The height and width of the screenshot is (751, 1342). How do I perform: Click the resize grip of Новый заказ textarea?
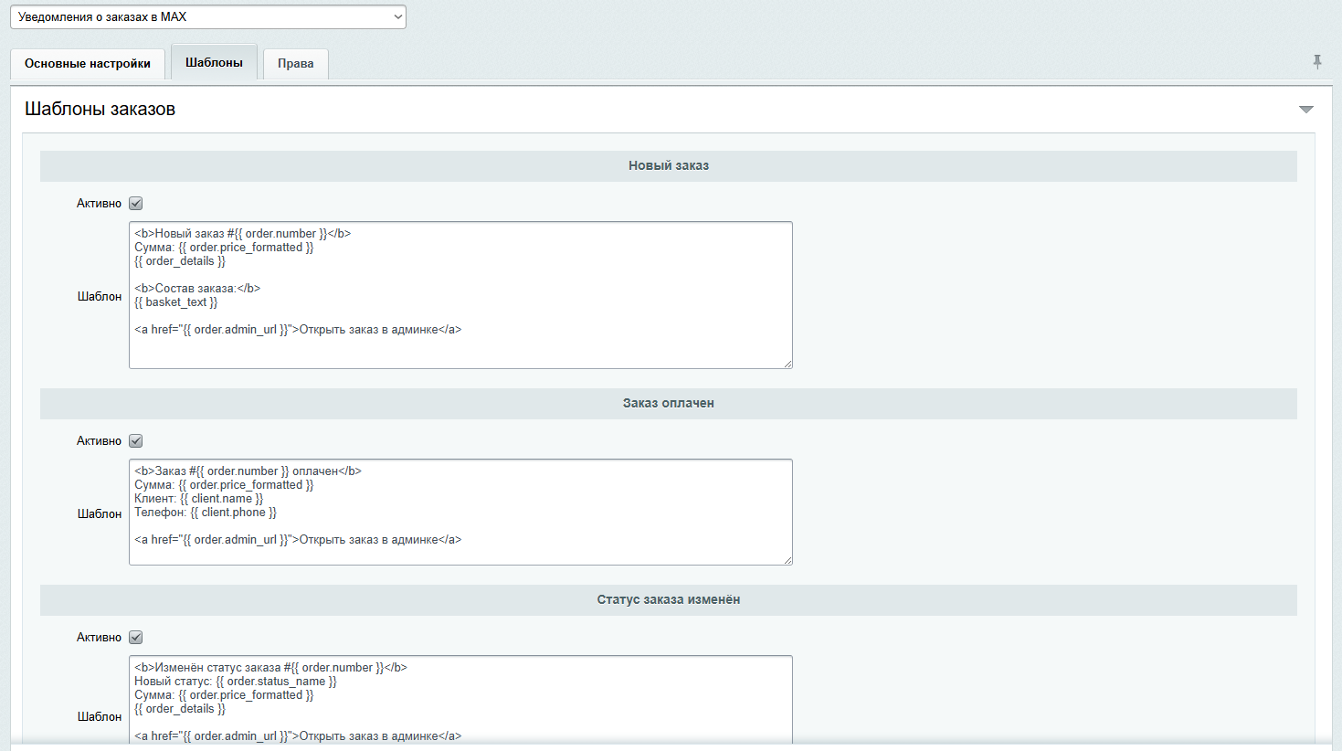pyautogui.click(x=787, y=364)
